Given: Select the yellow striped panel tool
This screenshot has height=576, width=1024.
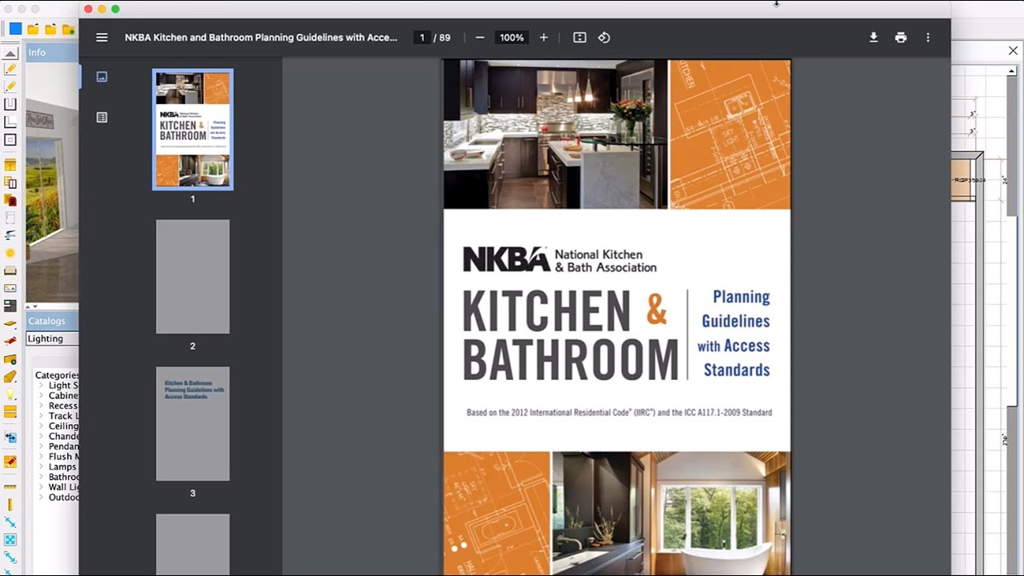Looking at the screenshot, I should 10,412.
